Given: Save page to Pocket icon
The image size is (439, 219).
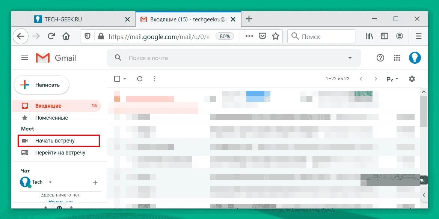Looking at the screenshot, I should (x=262, y=36).
